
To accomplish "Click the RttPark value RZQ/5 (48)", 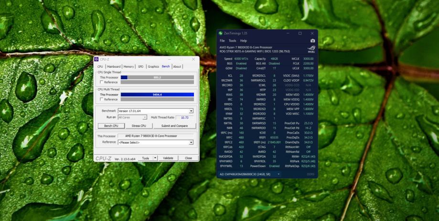I will pyautogui.click(x=308, y=161).
